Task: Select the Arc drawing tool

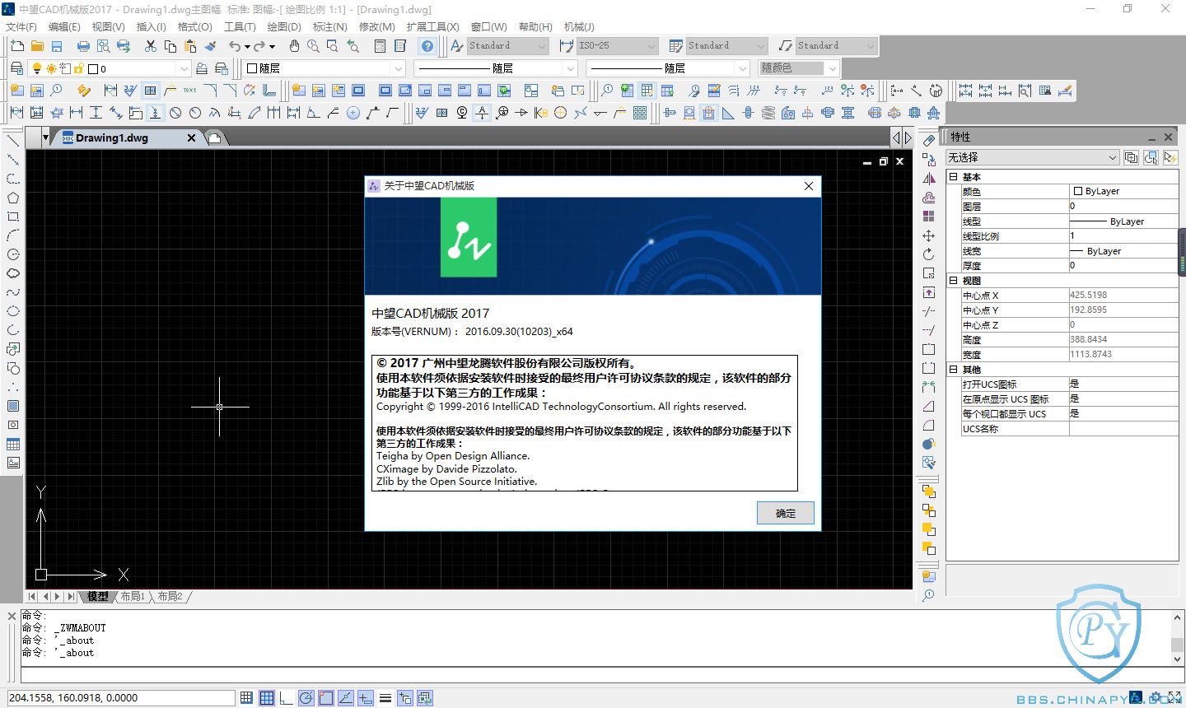Action: [13, 235]
